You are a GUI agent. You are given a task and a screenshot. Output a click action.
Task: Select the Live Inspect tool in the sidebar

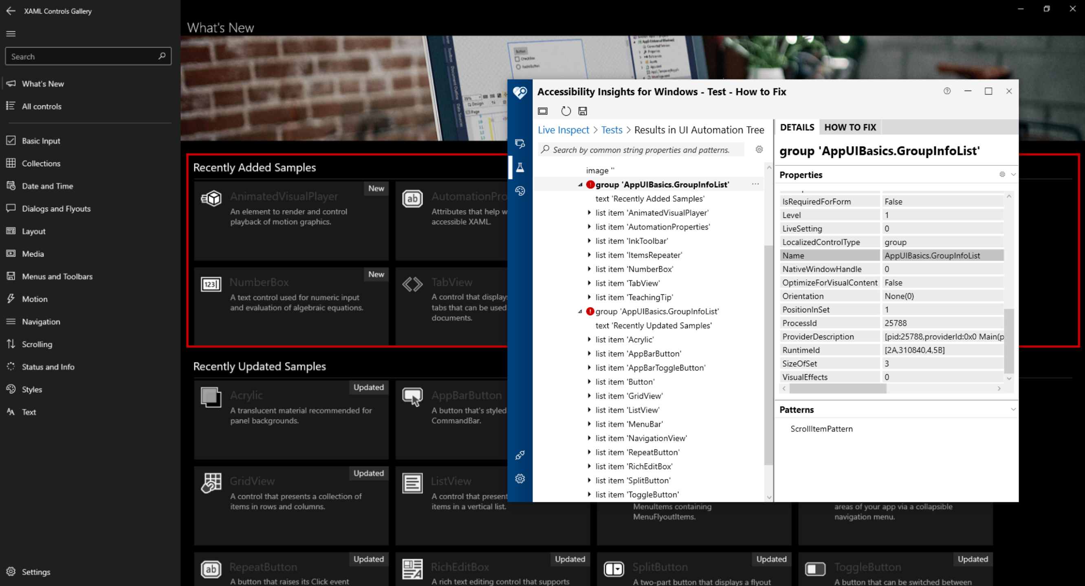pos(521,144)
